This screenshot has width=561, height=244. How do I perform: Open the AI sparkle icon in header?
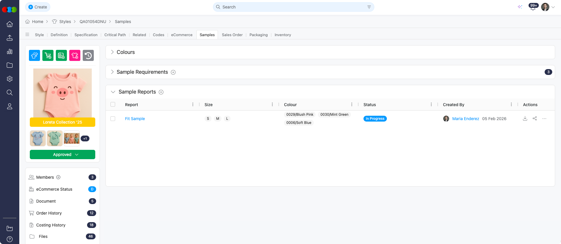tap(520, 7)
